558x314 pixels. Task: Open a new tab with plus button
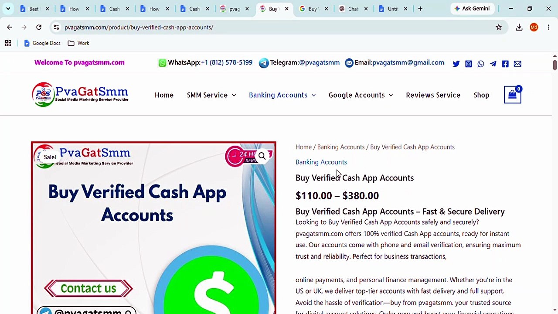420,8
